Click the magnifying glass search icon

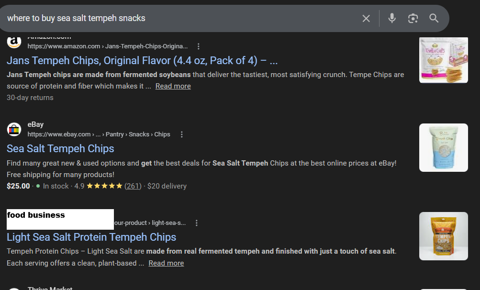point(434,19)
